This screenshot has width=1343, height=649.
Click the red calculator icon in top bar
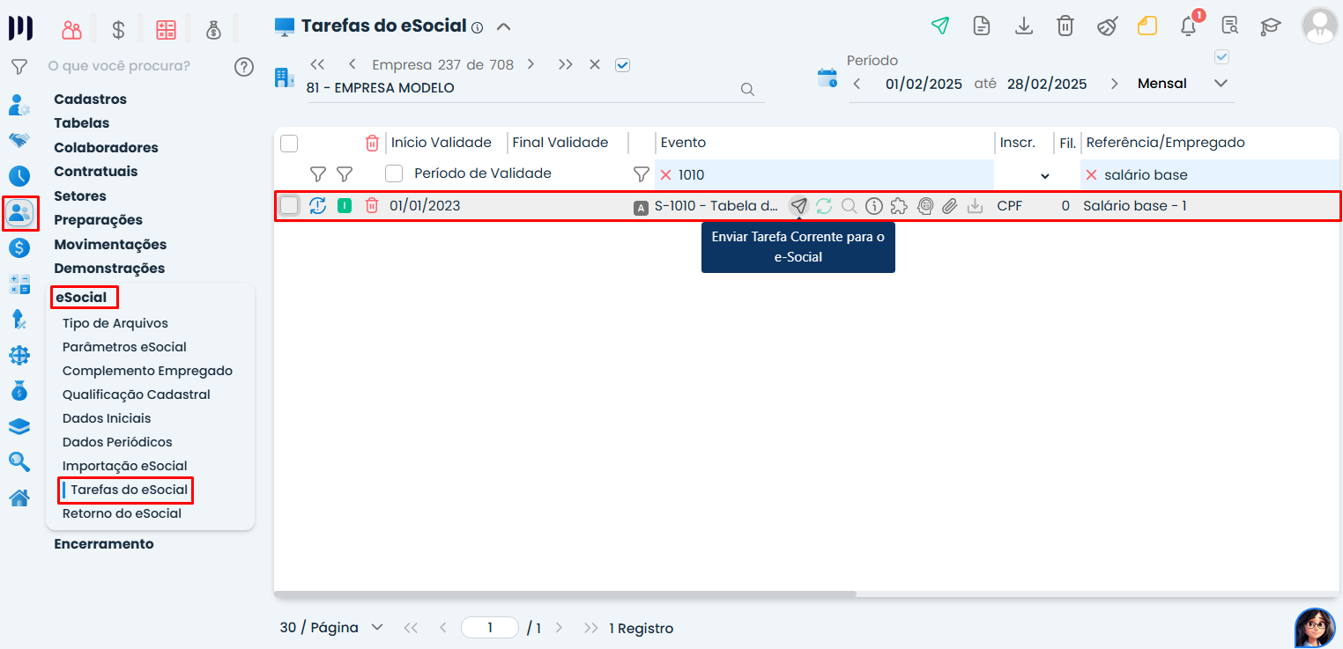tap(166, 30)
